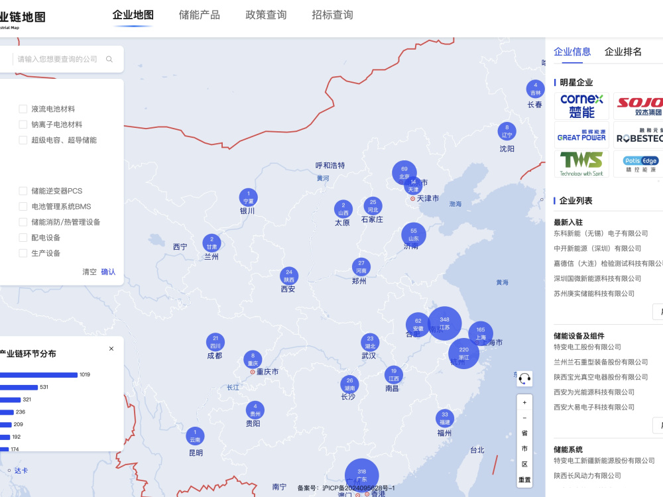The width and height of the screenshot is (663, 497).
Task: Select the 湖北 23 map bubble
Action: pyautogui.click(x=370, y=343)
